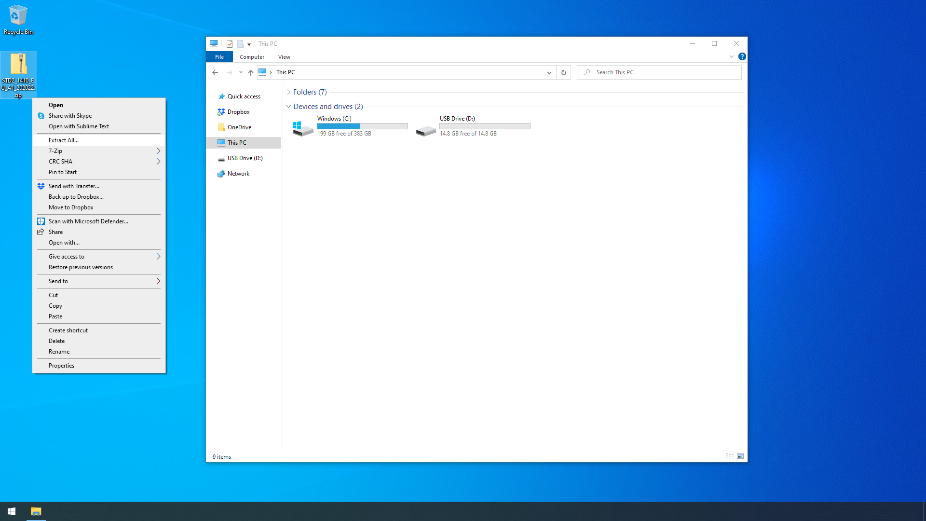The image size is (926, 521).
Task: Open Windows (C:) drive icon
Action: click(x=303, y=128)
